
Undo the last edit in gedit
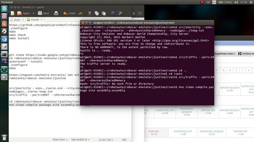[69, 13]
